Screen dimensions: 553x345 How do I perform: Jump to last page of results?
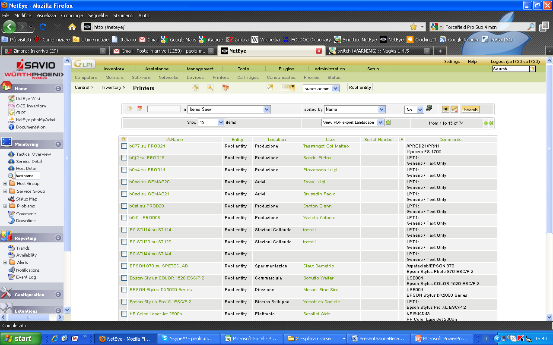(x=491, y=123)
